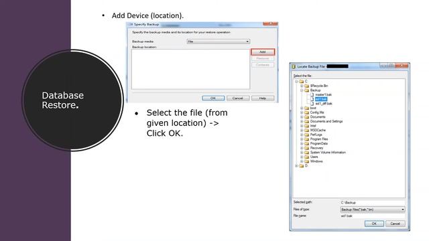429x241 pixels.
Task: Expand the D: drive node
Action: [x=296, y=165]
